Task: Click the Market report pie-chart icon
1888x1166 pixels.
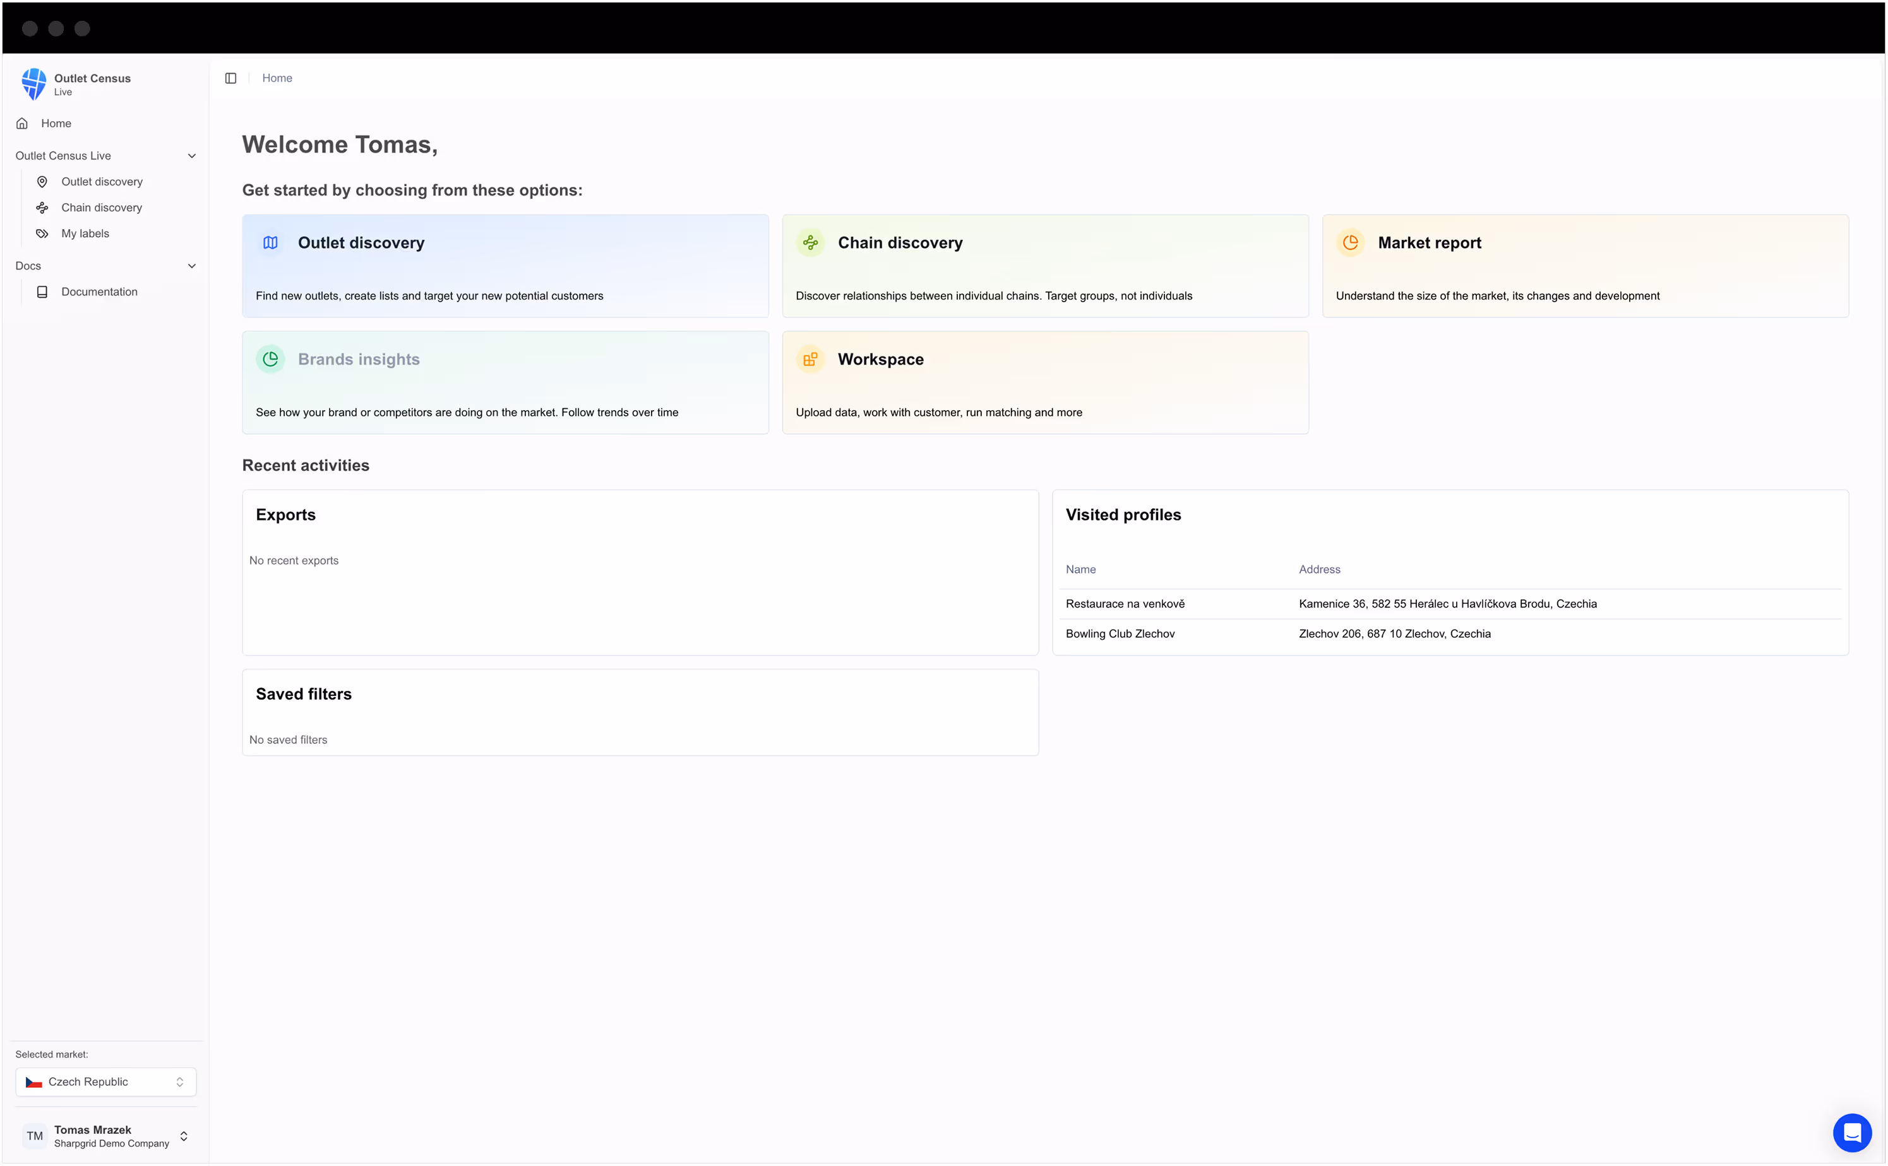Action: coord(1351,242)
